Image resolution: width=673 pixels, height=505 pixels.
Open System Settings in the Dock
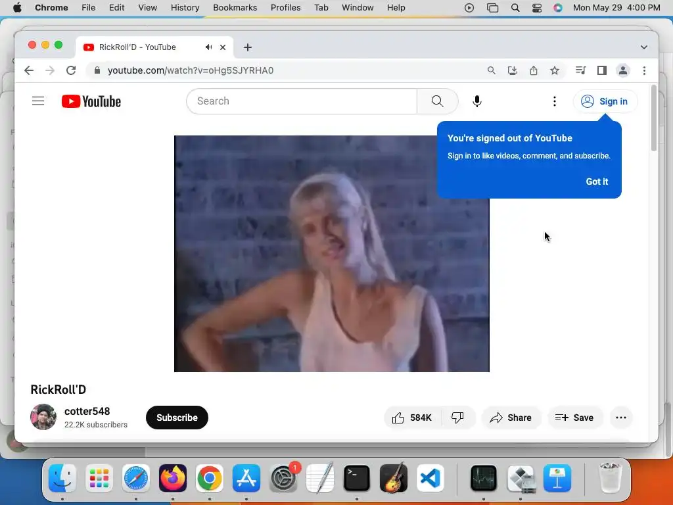pos(283,478)
